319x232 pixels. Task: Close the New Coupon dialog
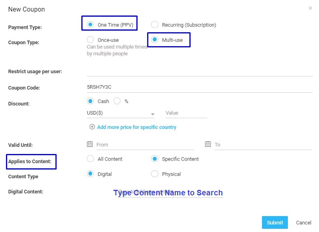pyautogui.click(x=310, y=8)
